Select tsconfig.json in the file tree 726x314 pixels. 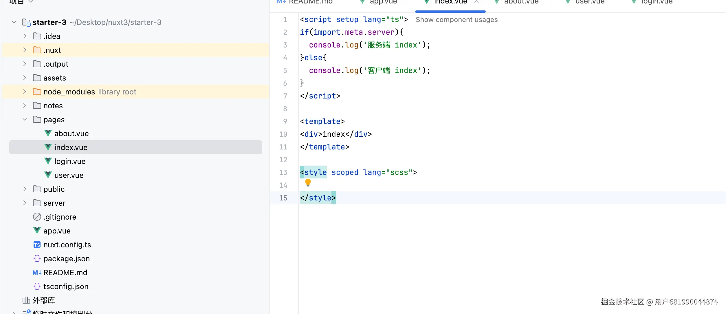click(66, 286)
